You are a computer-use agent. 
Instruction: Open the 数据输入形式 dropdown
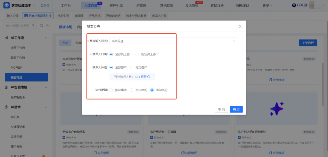coord(174,41)
